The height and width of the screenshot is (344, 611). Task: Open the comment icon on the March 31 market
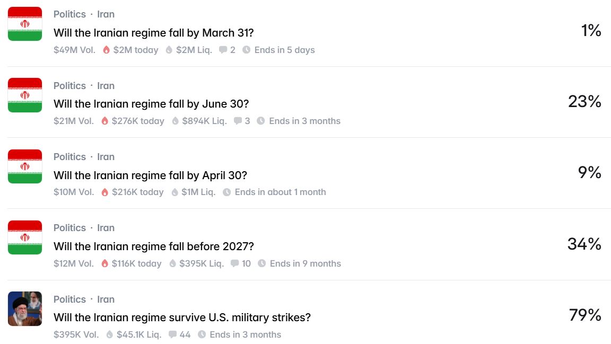(223, 50)
